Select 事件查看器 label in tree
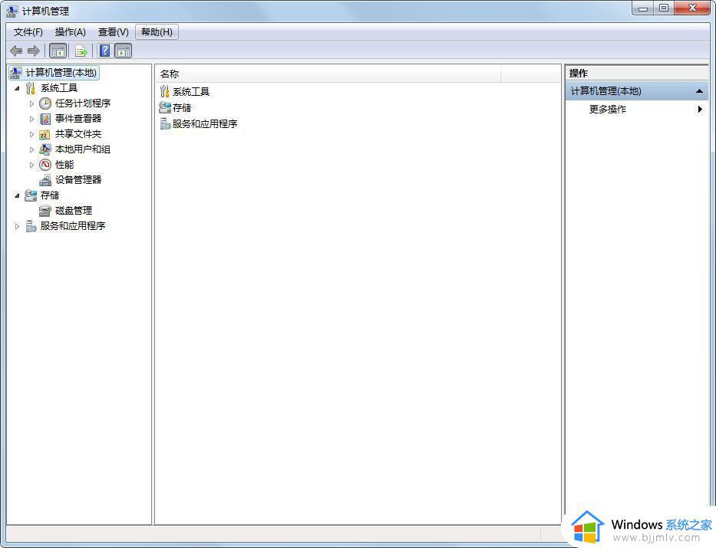716x548 pixels. click(78, 119)
